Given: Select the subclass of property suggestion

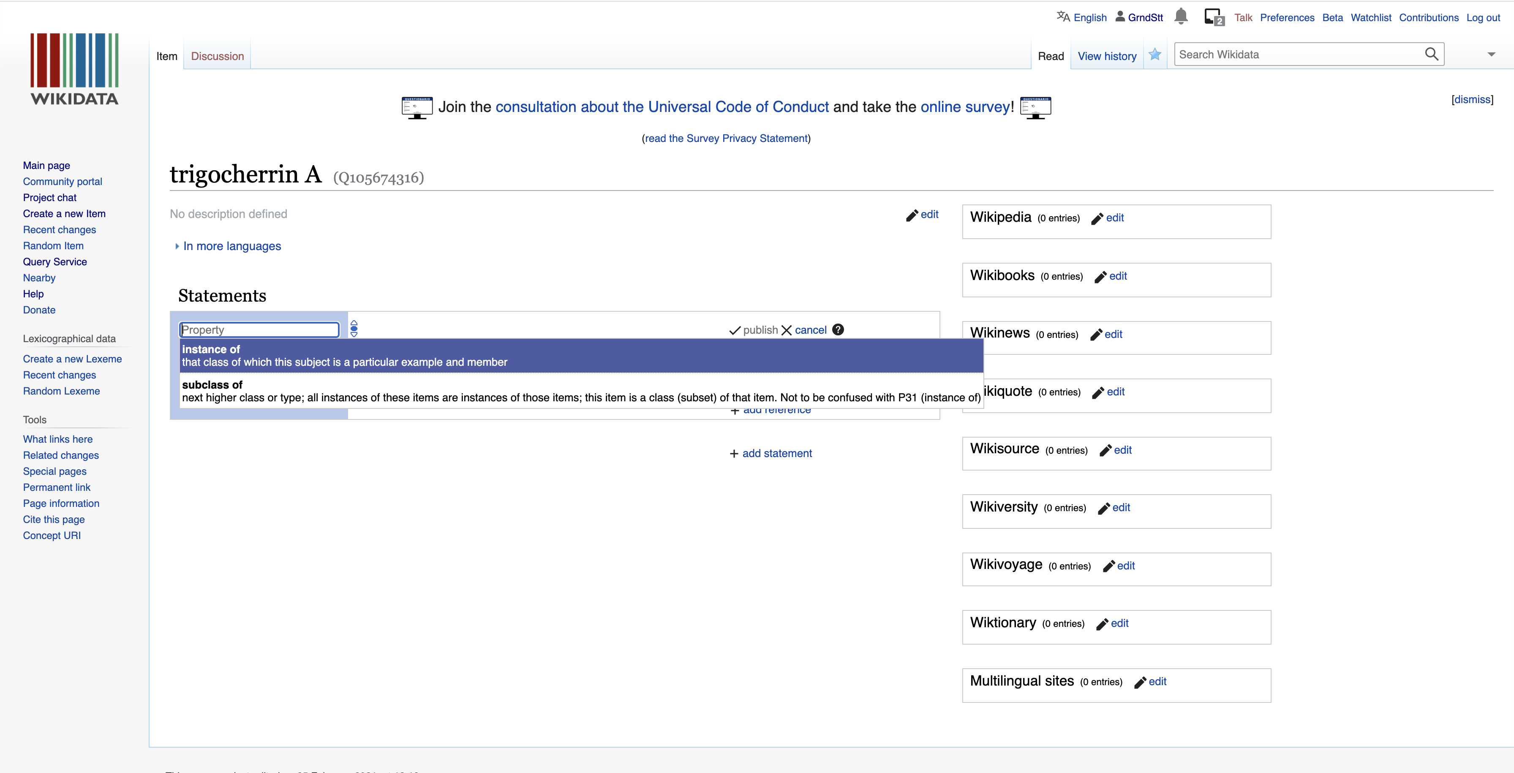Looking at the screenshot, I should click(x=581, y=391).
